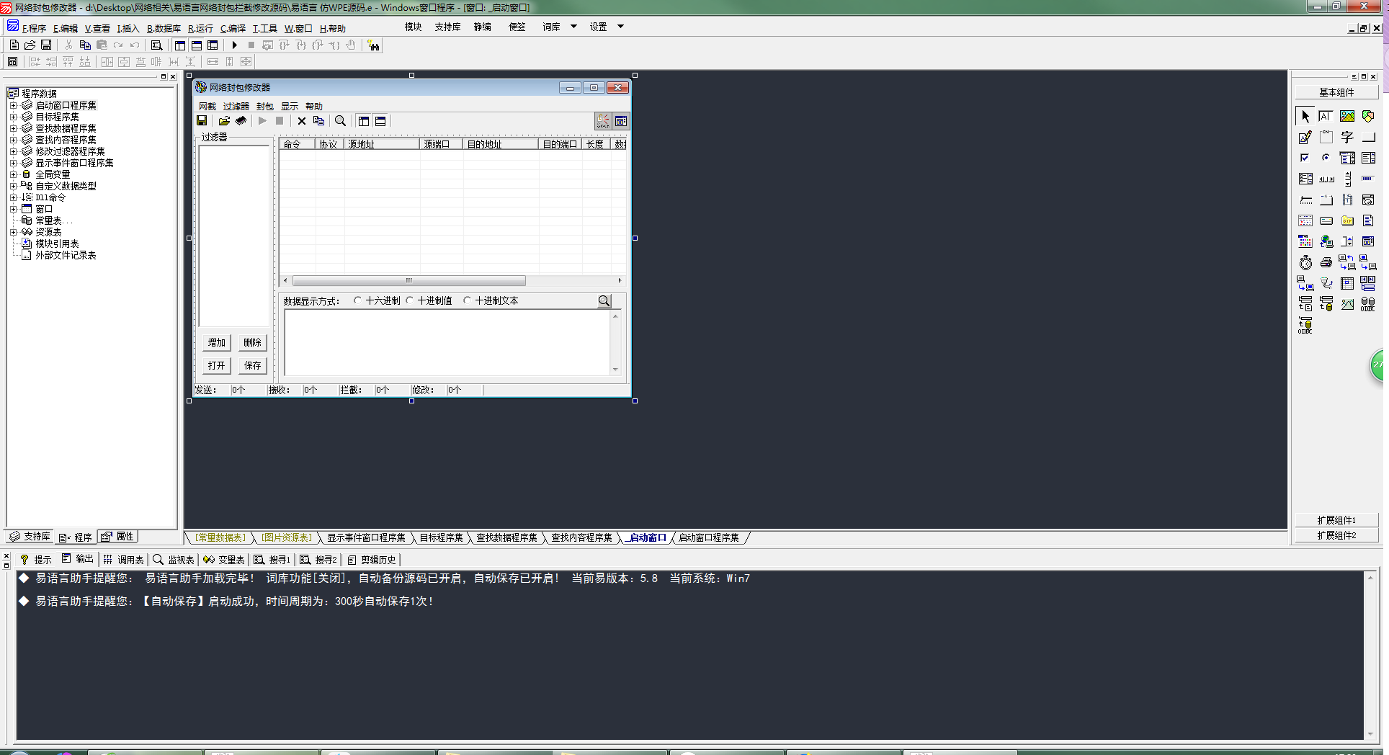Select the edit box (A|) component
Image resolution: width=1389 pixels, height=755 pixels.
point(1326,116)
